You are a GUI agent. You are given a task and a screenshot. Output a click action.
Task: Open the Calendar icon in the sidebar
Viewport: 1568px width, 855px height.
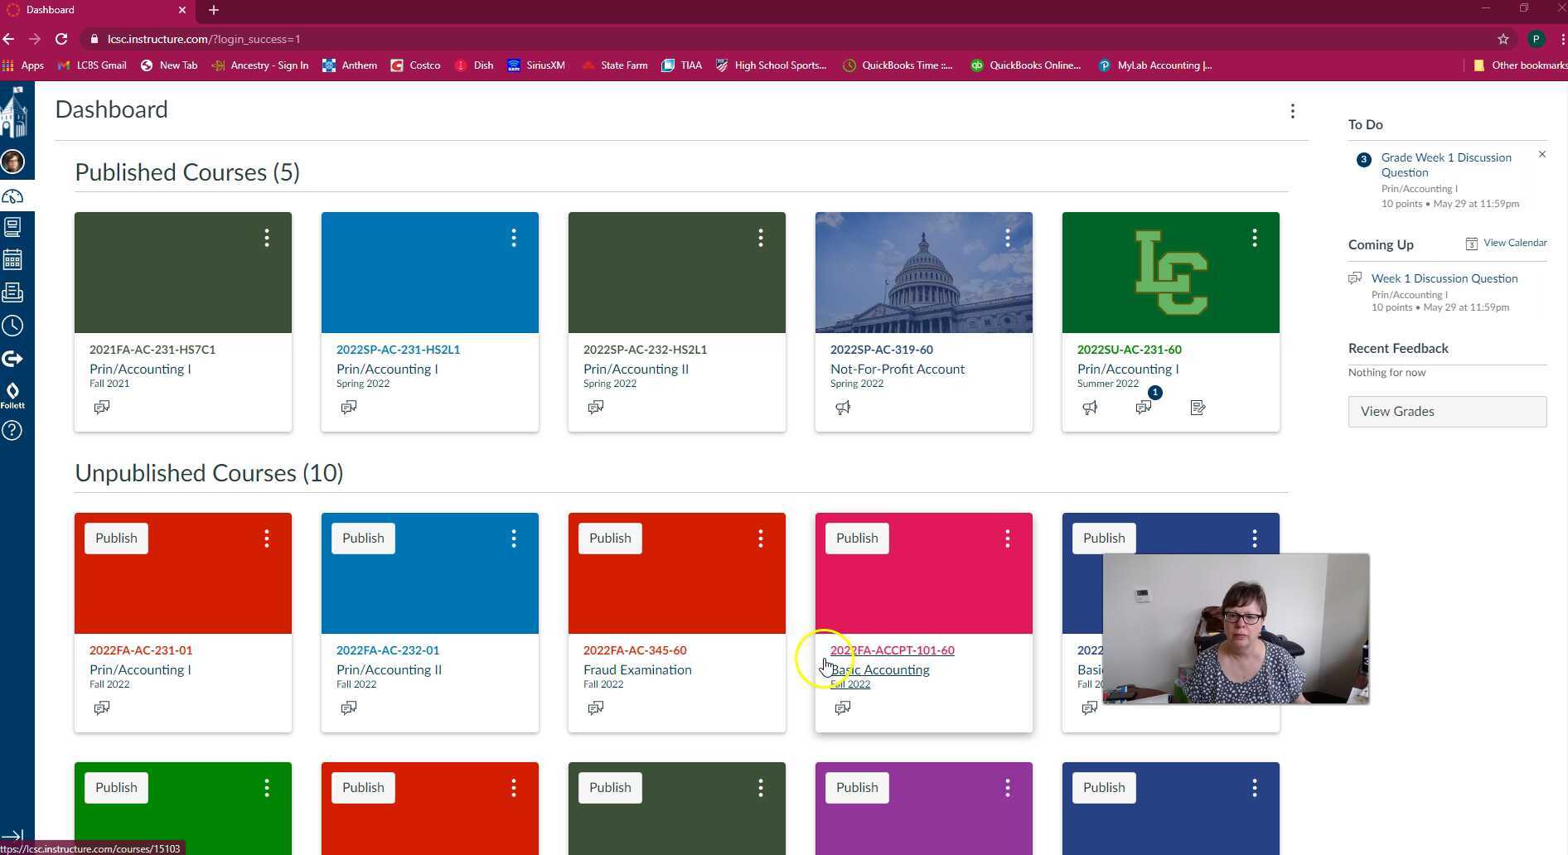[12, 260]
